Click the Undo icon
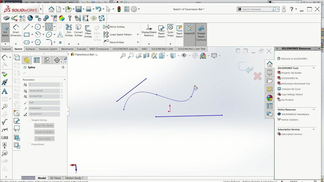This screenshot has width=324, height=182. [98, 9]
